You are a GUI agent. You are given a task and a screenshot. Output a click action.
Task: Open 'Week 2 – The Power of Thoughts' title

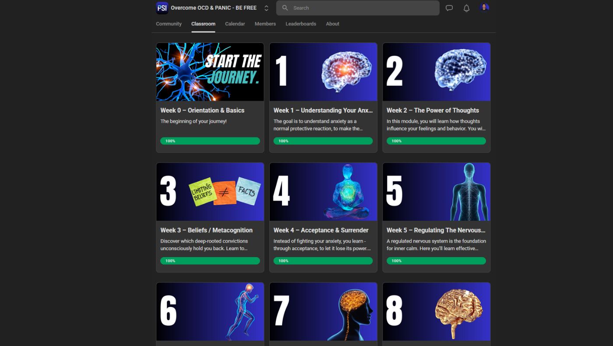[433, 110]
